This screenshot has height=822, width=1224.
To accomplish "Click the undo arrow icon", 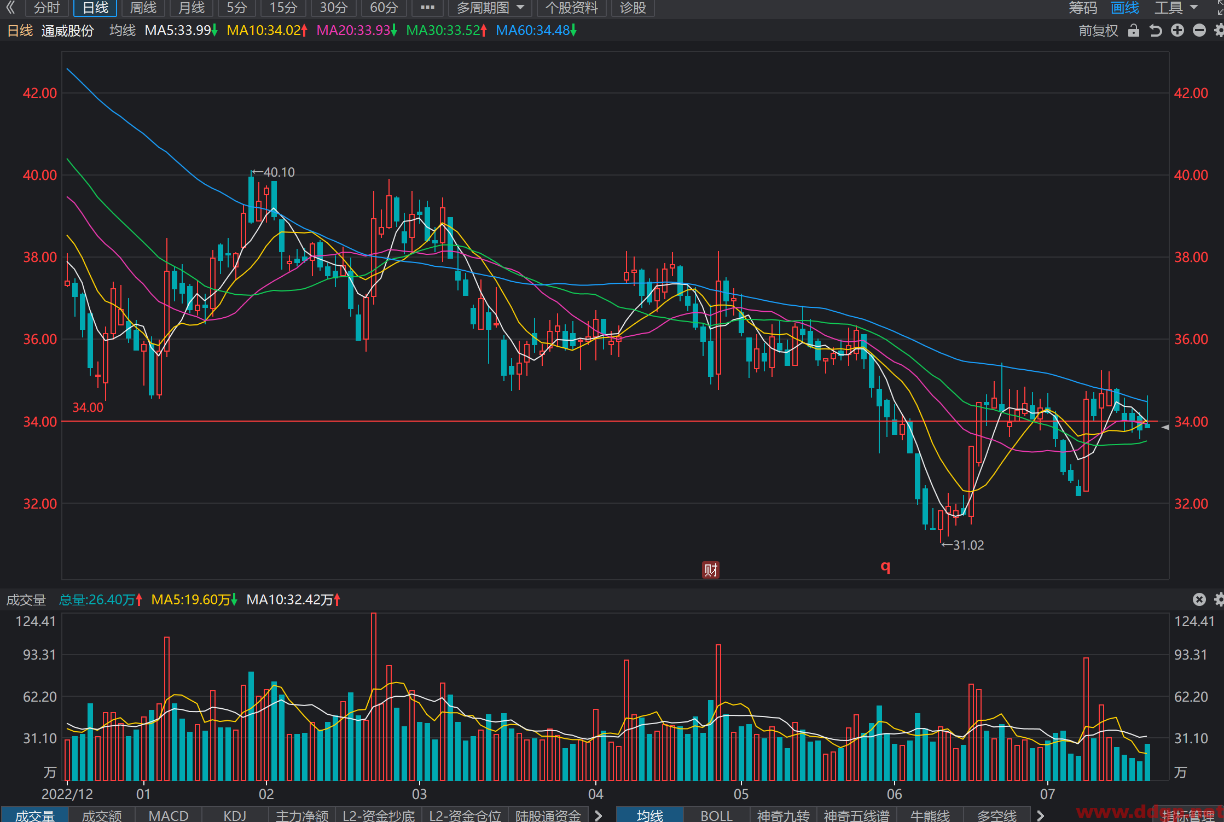I will [1155, 31].
